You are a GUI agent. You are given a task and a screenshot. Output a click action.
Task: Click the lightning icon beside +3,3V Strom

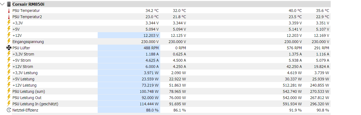[9, 54]
